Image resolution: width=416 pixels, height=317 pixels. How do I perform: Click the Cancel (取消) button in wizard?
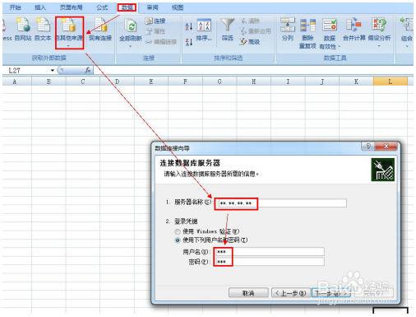tap(248, 293)
